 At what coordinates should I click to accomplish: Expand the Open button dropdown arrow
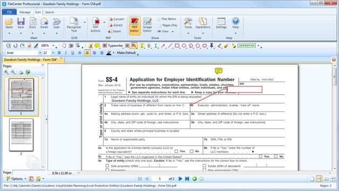pos(9,33)
